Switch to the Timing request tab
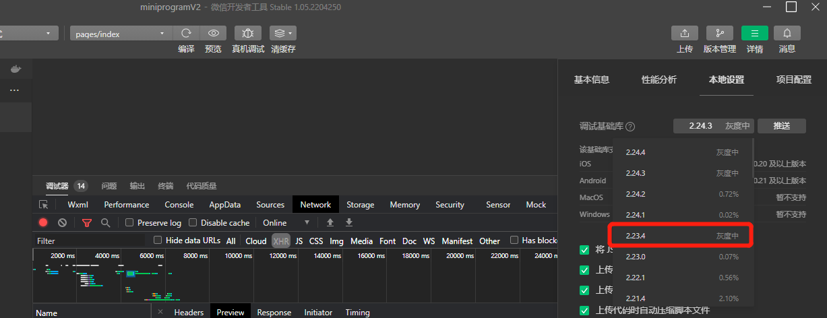Screen dimensions: 827x318 click(x=357, y=313)
